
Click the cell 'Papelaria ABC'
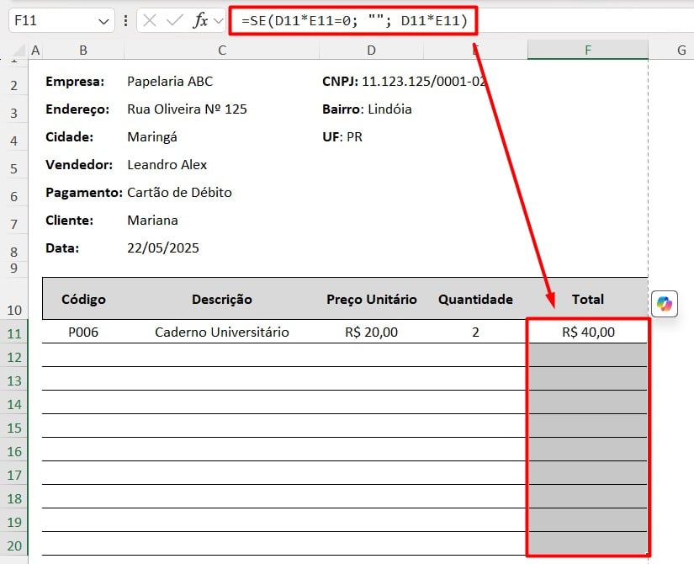click(170, 82)
